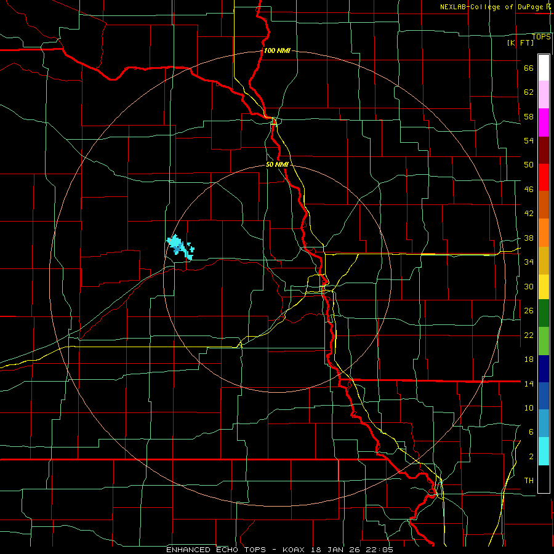This screenshot has height=554, width=554.
Task: Click the white legend color swatch
Action: click(x=544, y=68)
